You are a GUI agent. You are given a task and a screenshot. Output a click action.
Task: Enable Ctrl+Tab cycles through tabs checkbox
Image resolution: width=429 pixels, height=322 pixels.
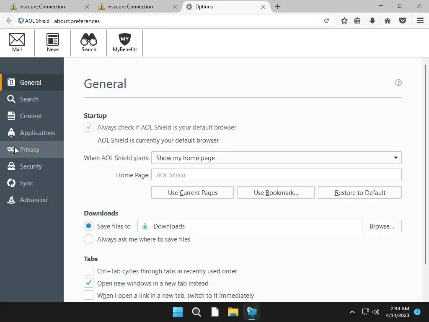88,271
